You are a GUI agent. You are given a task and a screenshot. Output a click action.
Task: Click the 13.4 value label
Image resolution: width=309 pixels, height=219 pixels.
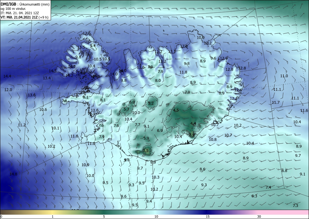pos(47,78)
